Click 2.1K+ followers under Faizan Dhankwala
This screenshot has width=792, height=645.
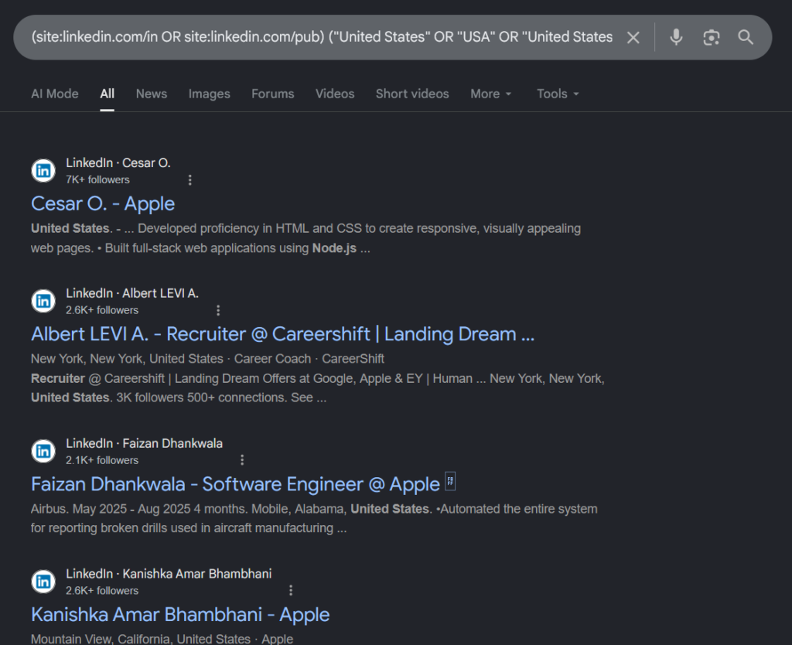point(102,460)
